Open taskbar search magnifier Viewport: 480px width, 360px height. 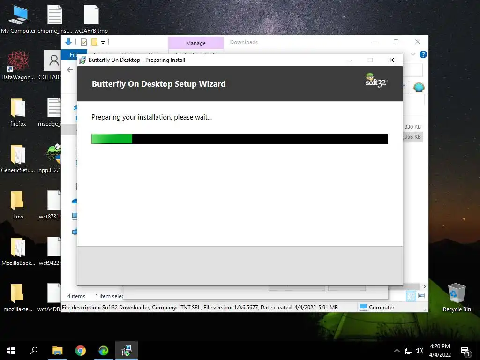(x=34, y=351)
